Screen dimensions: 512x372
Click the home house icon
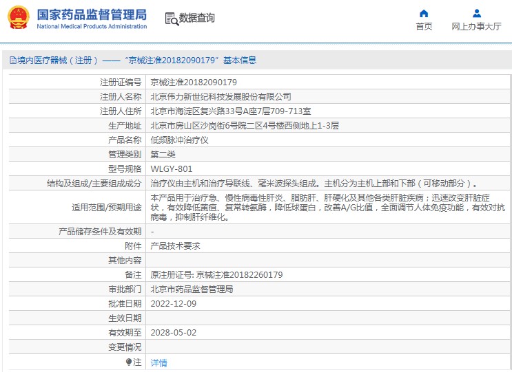pos(424,13)
